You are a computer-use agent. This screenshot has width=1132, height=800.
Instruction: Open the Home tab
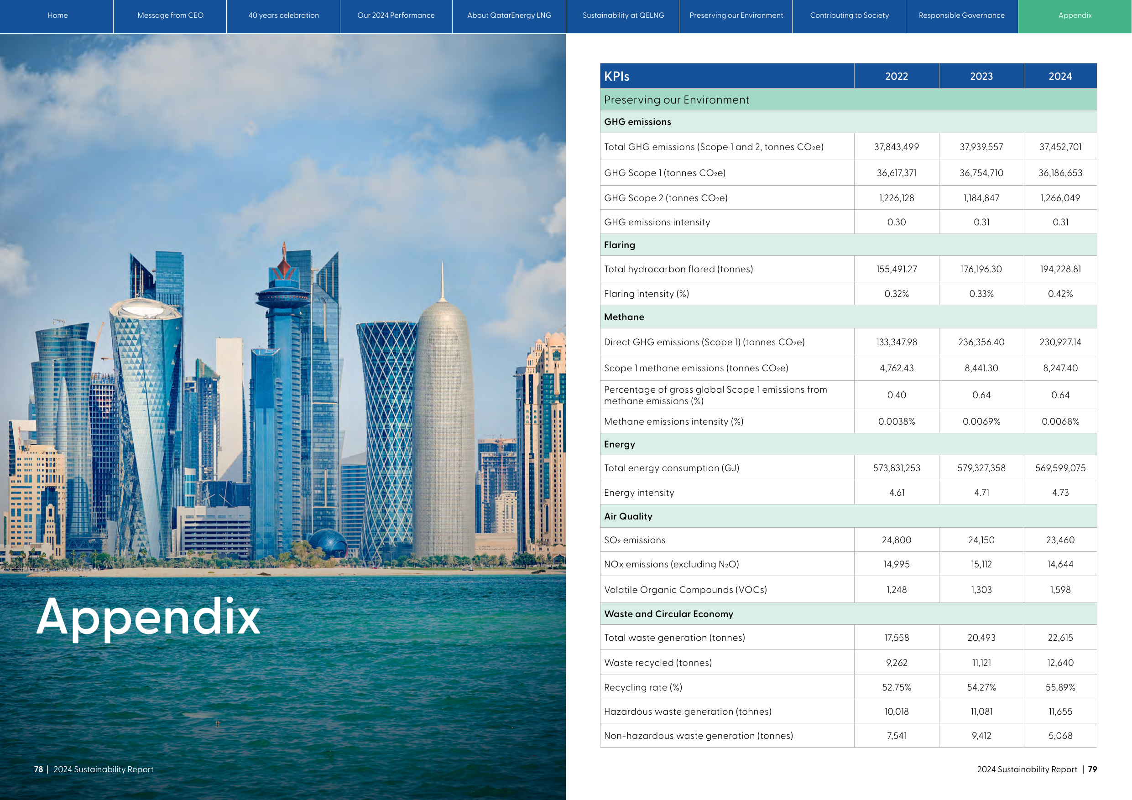[57, 16]
